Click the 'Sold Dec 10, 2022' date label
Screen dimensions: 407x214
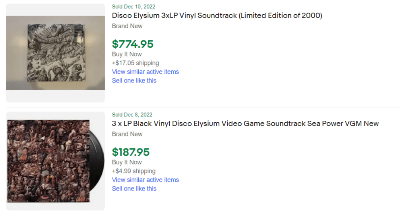(x=134, y=7)
